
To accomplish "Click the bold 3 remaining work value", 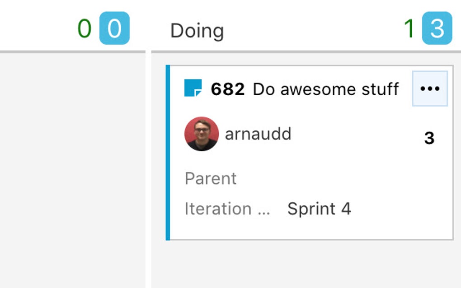I will point(429,138).
